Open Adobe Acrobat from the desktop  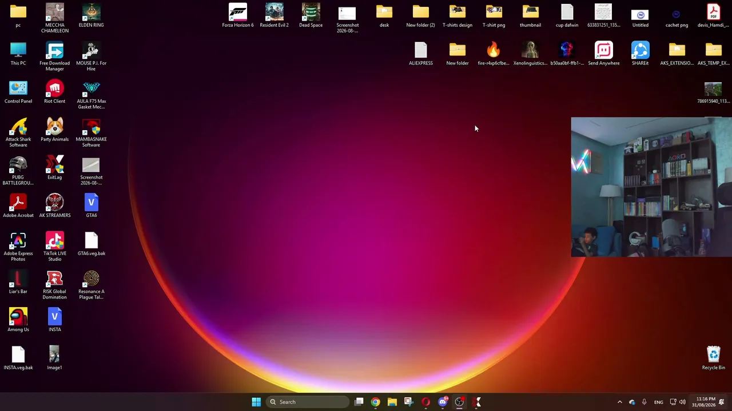point(18,207)
